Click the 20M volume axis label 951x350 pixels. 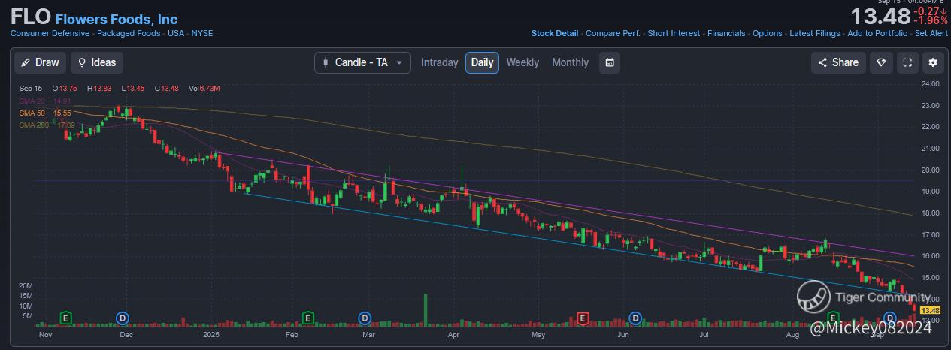tap(26, 286)
